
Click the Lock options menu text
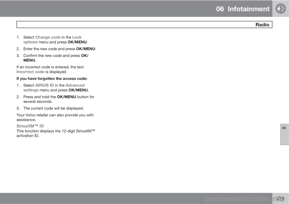(x=52, y=40)
